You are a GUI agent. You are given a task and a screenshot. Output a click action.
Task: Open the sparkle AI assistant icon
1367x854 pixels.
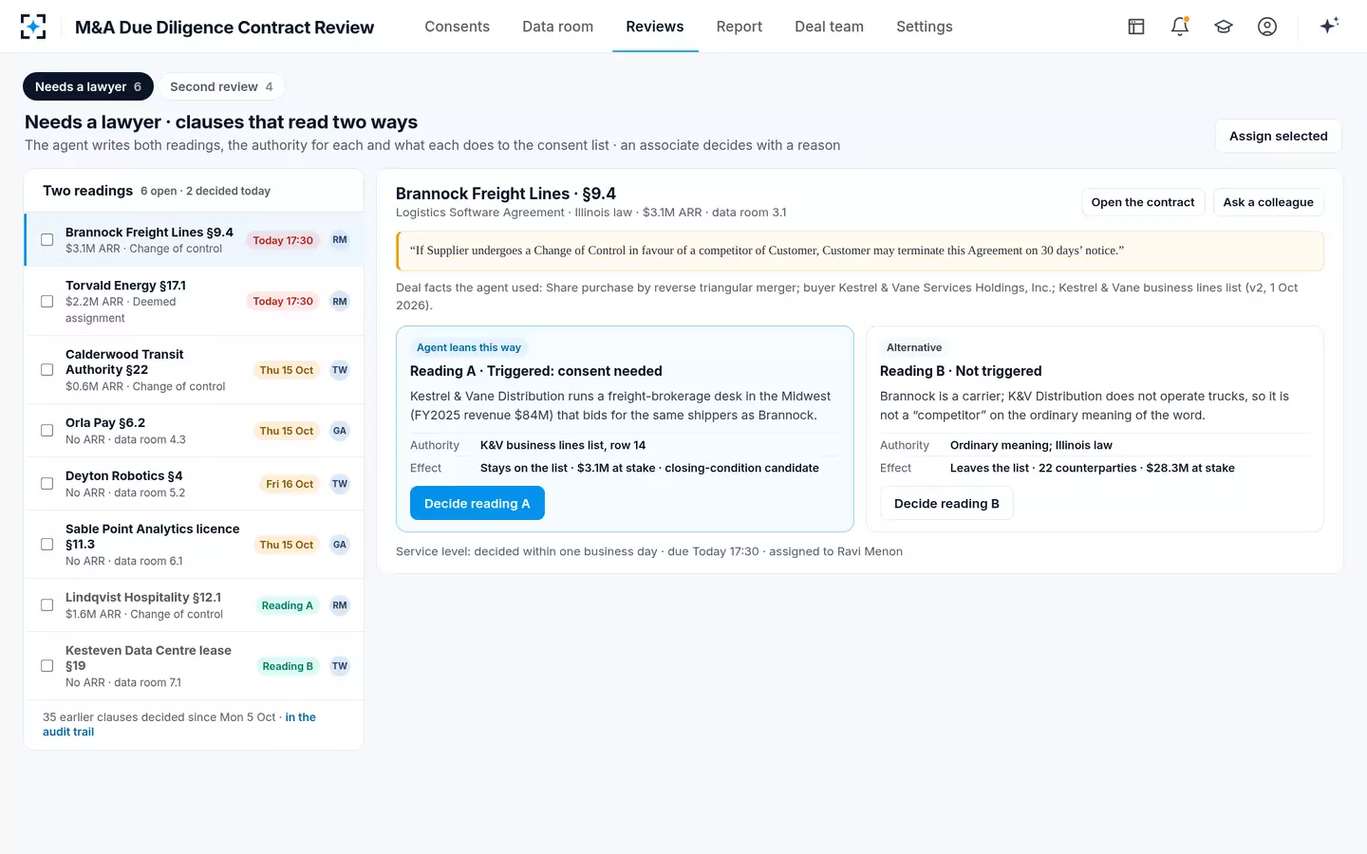[x=1329, y=27]
